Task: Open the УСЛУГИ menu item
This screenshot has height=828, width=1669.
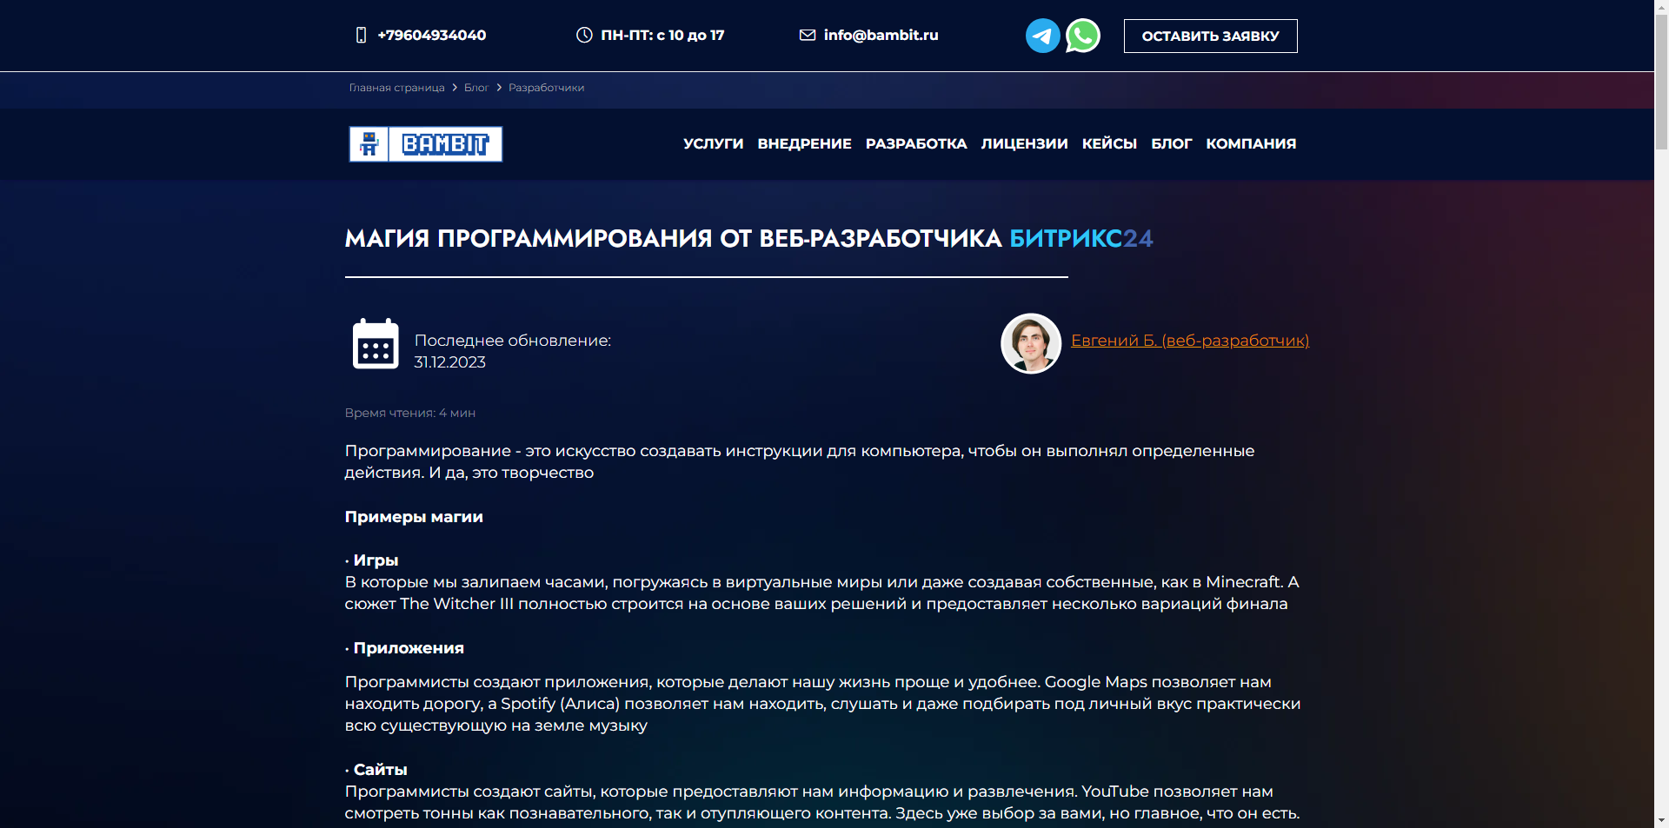Action: click(x=713, y=143)
